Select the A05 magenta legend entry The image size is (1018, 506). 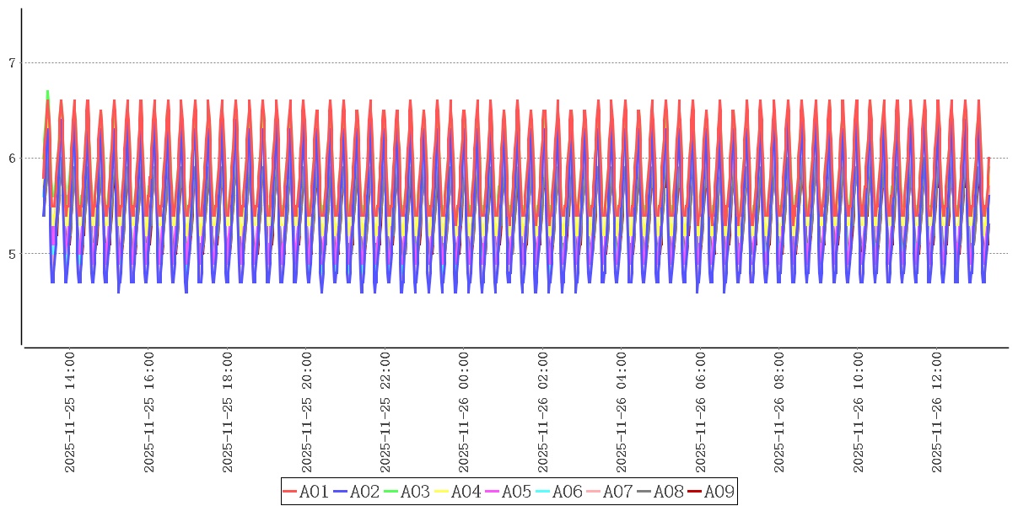(509, 492)
